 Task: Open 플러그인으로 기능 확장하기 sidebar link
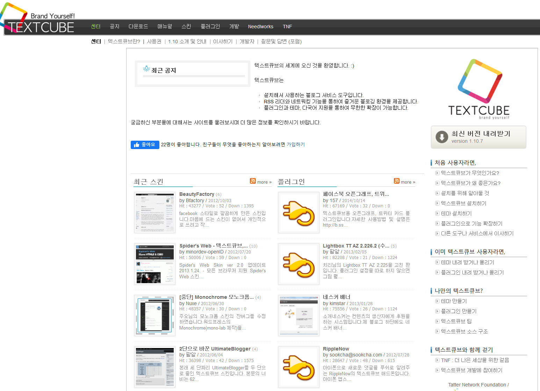471,223
